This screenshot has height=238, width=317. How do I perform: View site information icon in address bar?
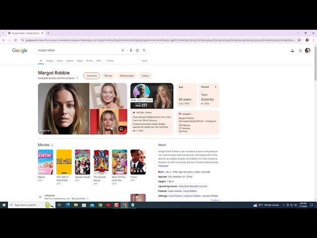tap(22, 40)
